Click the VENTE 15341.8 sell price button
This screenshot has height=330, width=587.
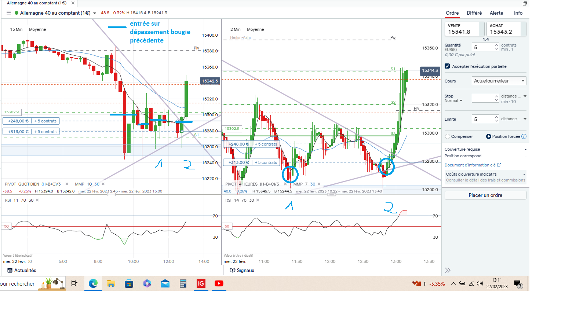pyautogui.click(x=464, y=29)
